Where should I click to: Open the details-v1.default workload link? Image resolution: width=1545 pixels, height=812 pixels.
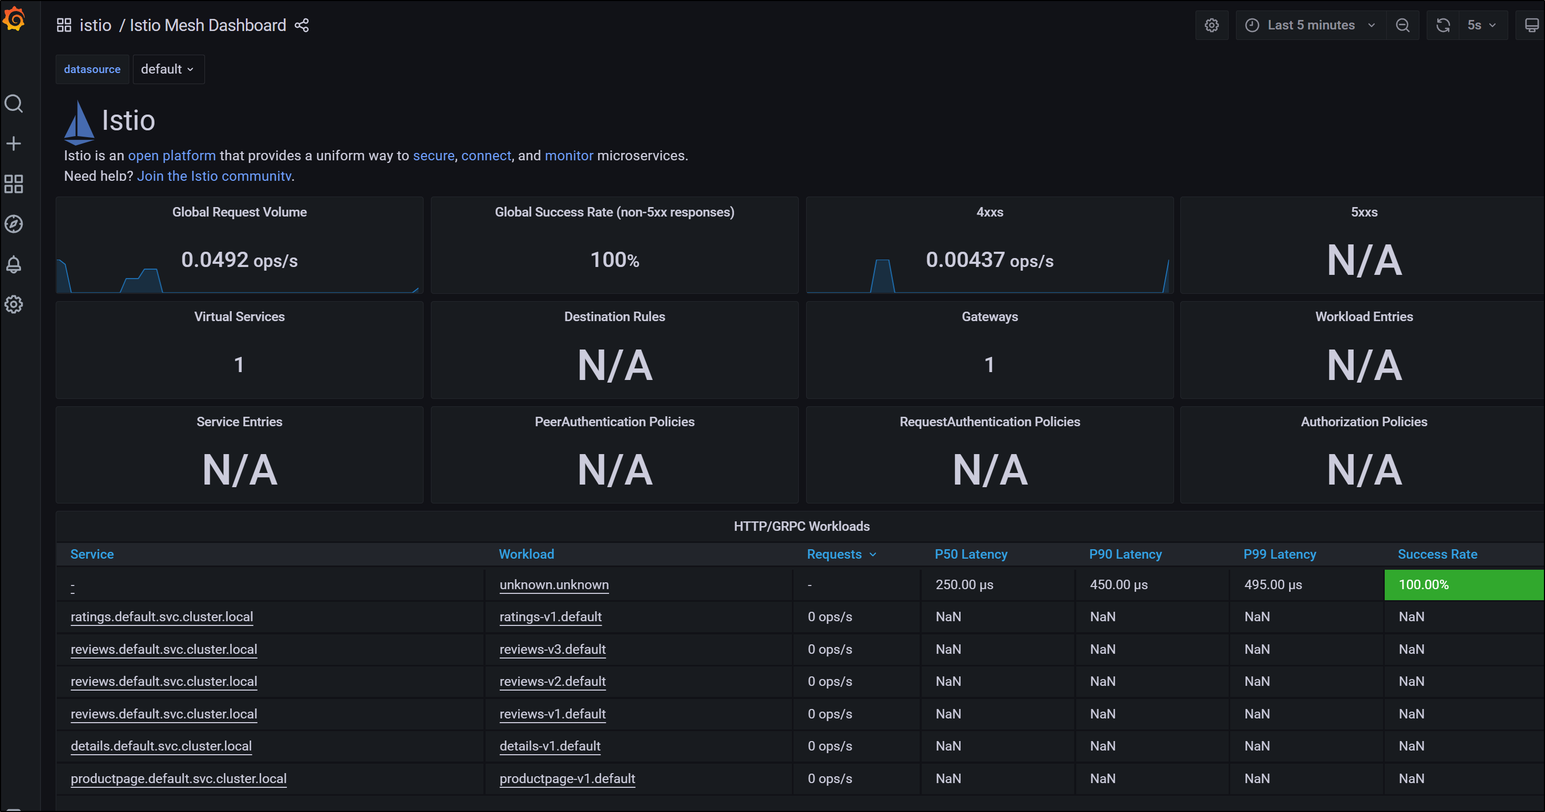[x=549, y=746]
